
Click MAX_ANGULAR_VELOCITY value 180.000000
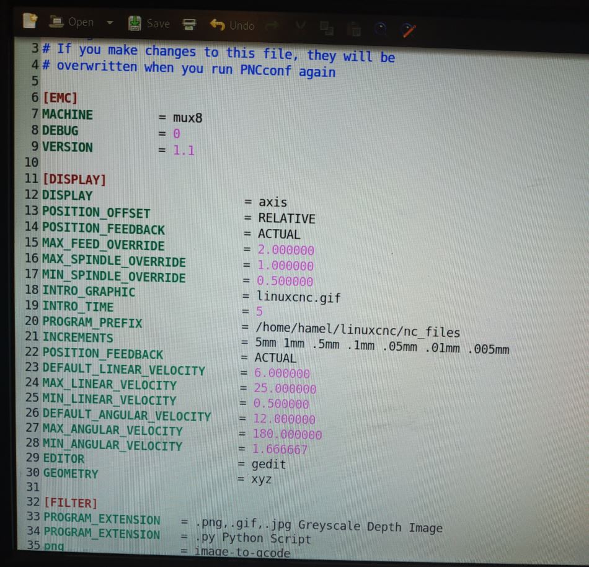click(x=287, y=434)
